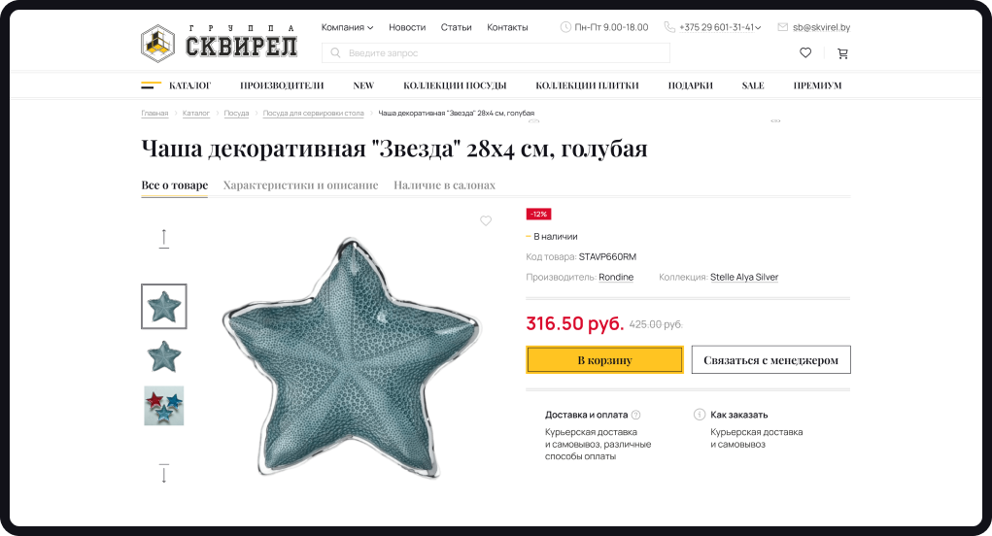Click the info icon beside Как заказать

pos(700,415)
